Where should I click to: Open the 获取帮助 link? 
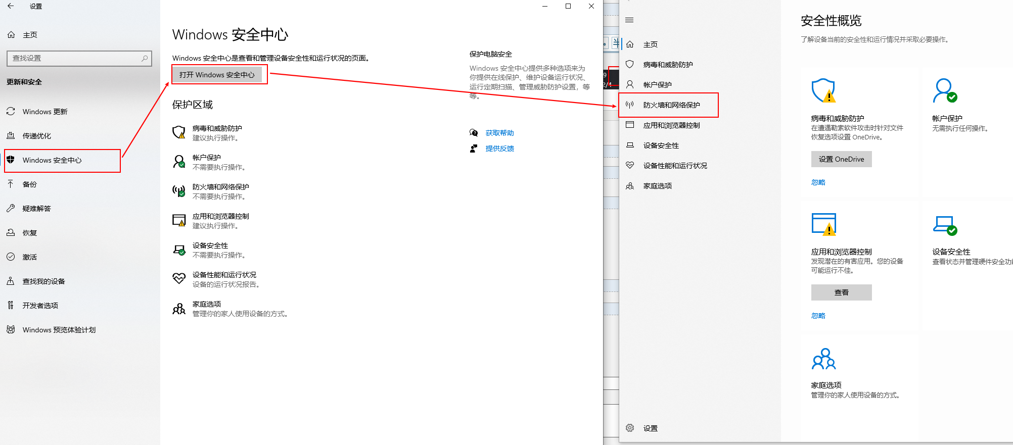click(500, 133)
